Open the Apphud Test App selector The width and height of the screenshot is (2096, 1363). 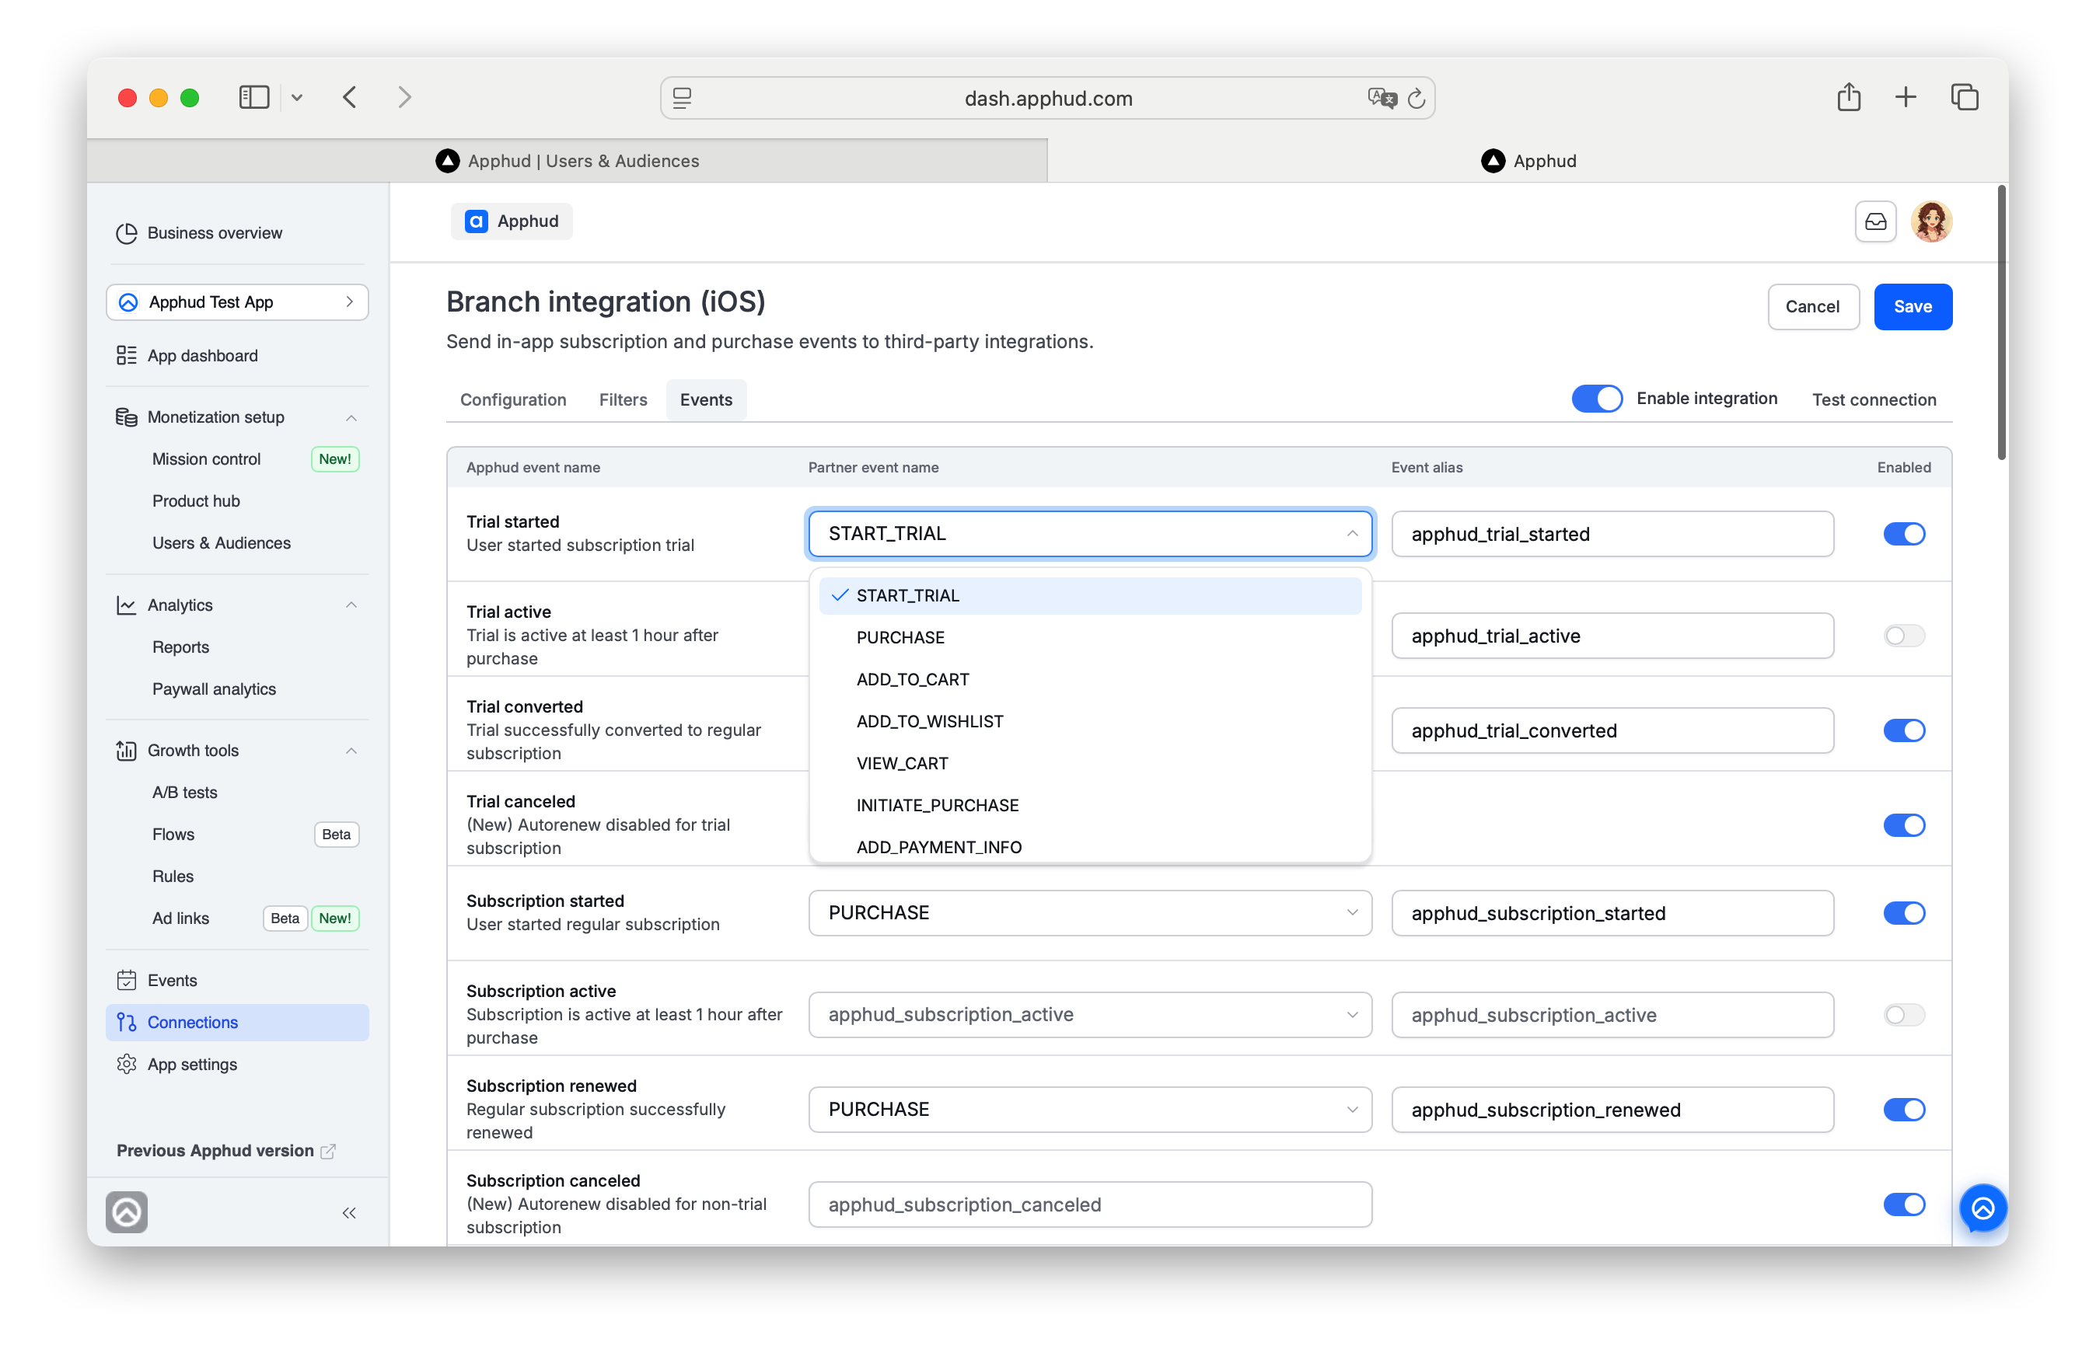[x=237, y=302]
